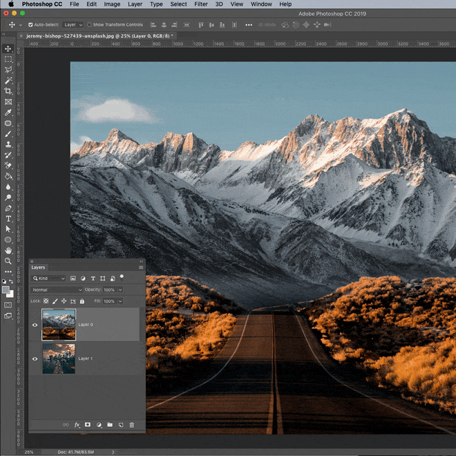Open the layer style fx menu

(x=77, y=425)
